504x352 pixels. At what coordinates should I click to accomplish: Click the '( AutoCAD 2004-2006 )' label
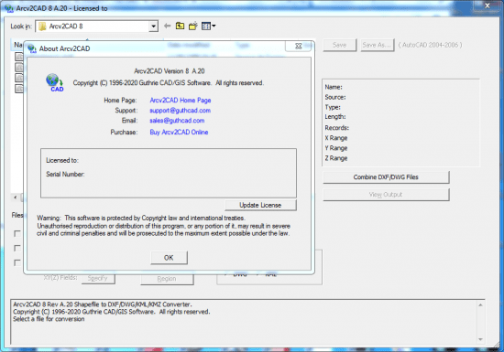click(x=430, y=45)
